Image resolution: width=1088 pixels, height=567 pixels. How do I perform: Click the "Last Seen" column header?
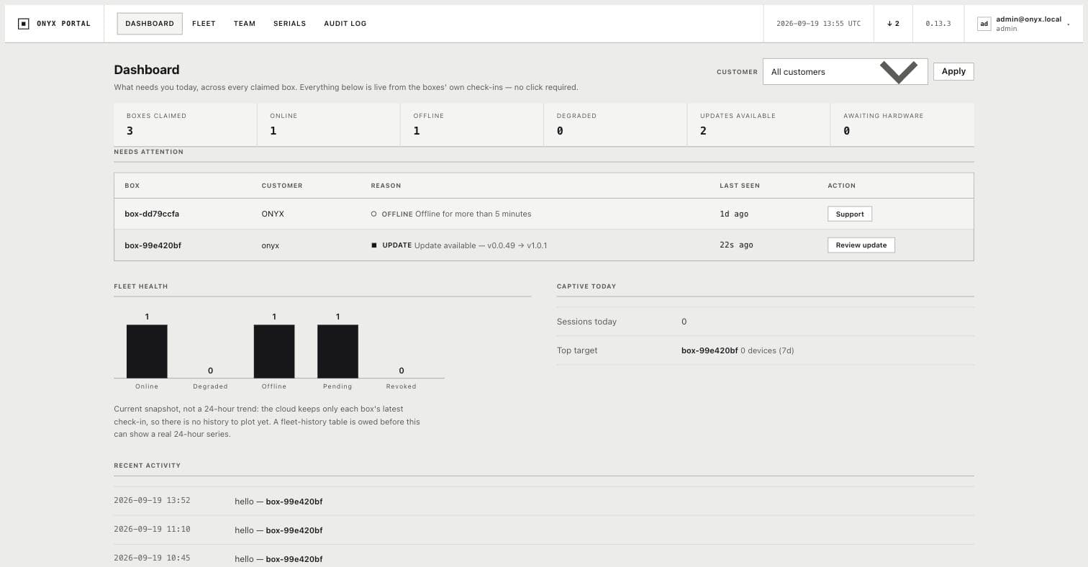click(740, 186)
